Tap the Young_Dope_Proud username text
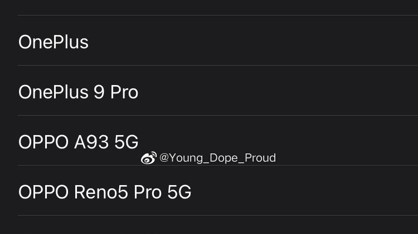 [221, 158]
